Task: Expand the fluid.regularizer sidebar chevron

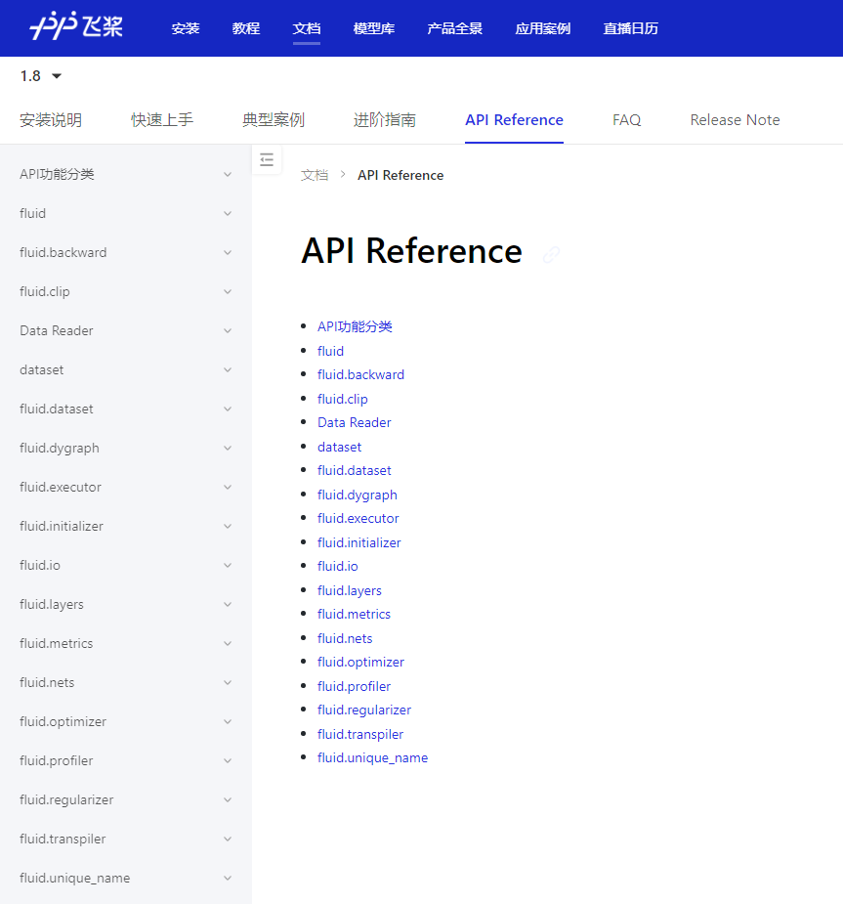Action: pyautogui.click(x=228, y=800)
